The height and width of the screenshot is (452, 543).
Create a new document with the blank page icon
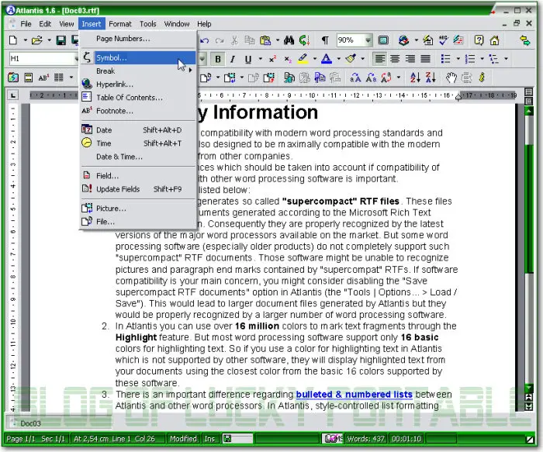tap(13, 40)
